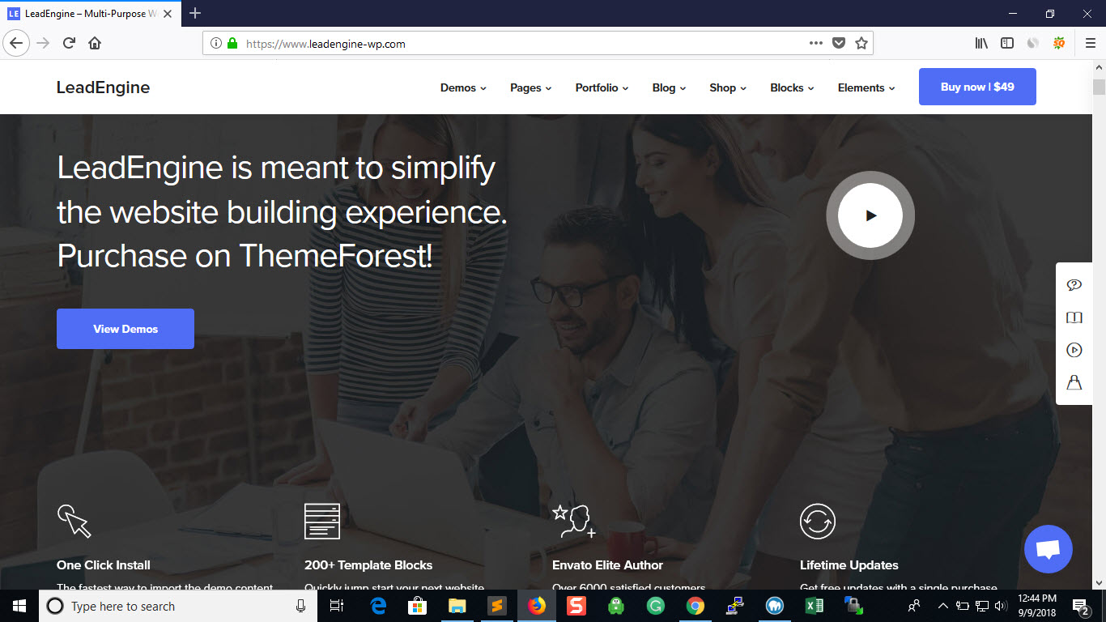Open the documentation book icon
This screenshot has height=622, width=1106.
tap(1074, 317)
